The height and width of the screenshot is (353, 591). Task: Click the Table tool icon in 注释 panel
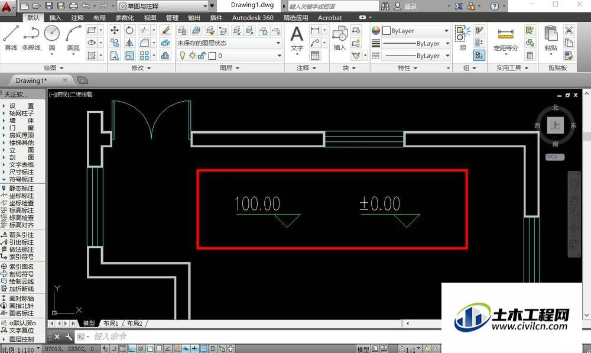point(315,56)
